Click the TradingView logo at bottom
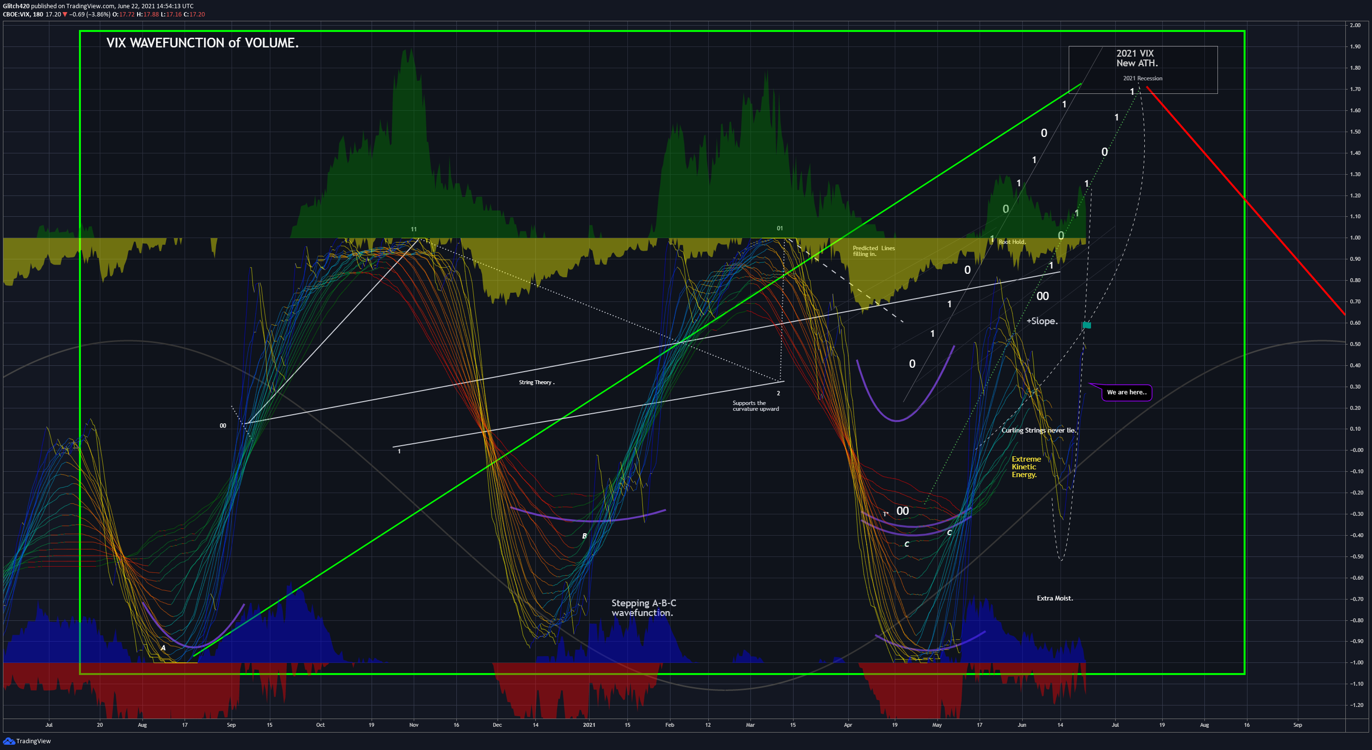 coord(27,741)
